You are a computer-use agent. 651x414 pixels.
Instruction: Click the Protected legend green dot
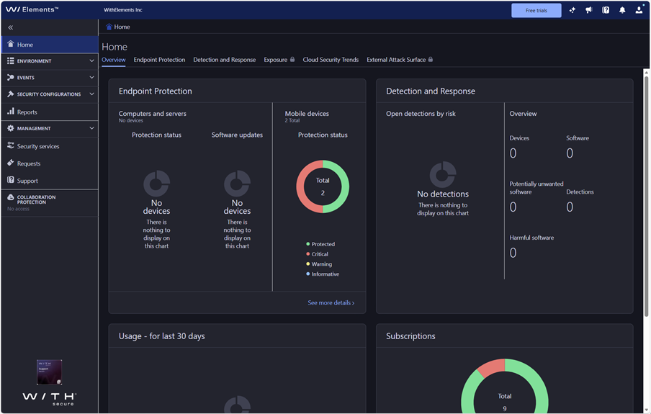click(307, 244)
